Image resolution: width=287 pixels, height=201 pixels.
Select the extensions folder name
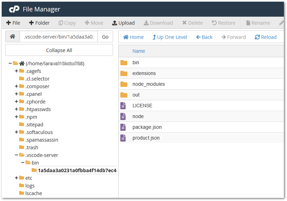click(x=144, y=73)
